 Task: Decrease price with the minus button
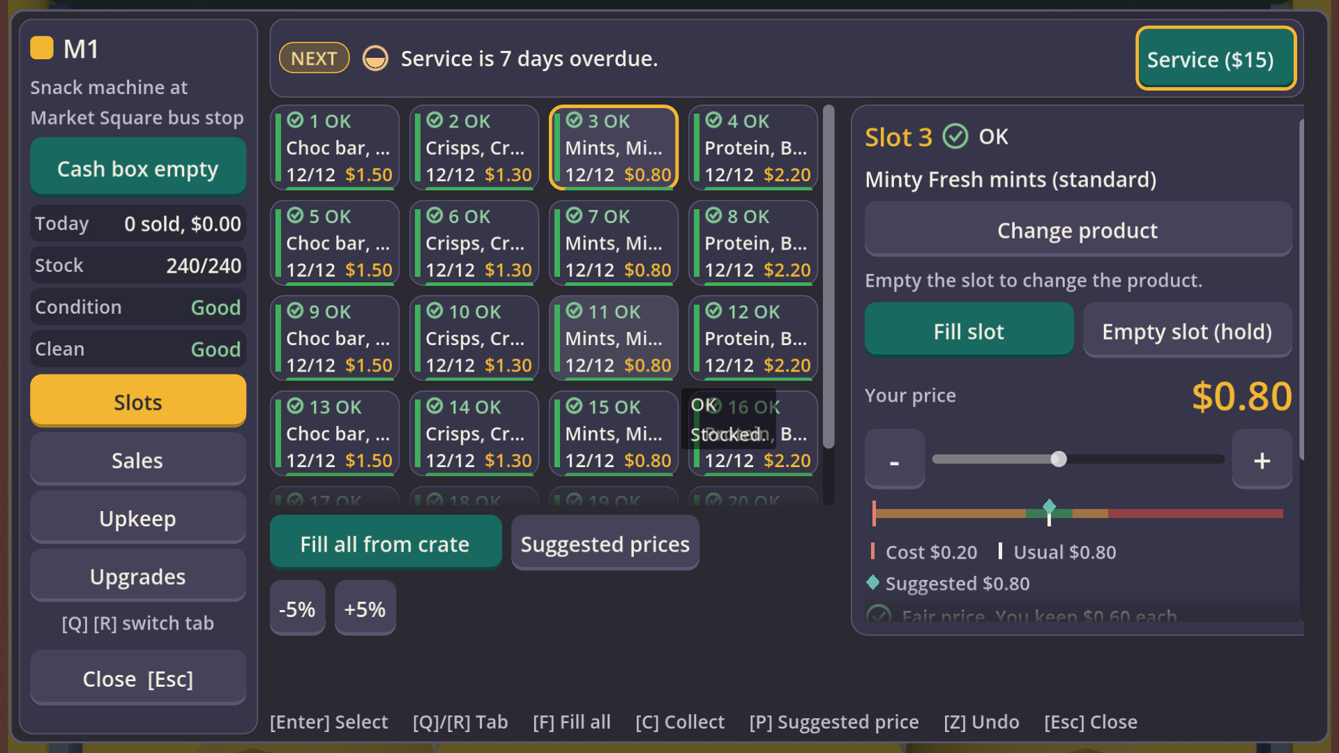coord(895,459)
